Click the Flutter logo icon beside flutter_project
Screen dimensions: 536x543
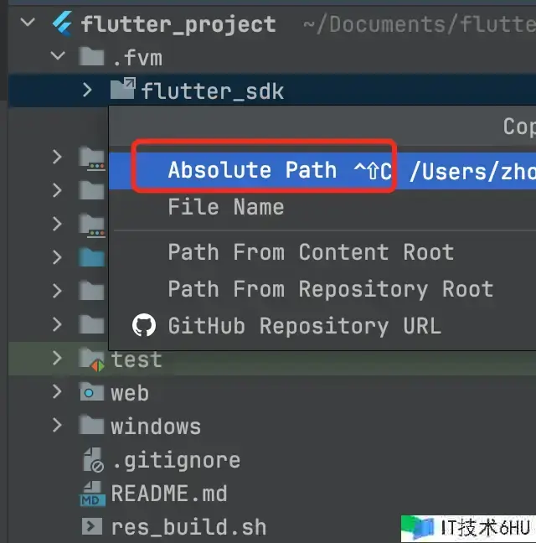pyautogui.click(x=62, y=23)
